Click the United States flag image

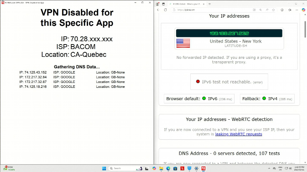pyautogui.click(x=183, y=43)
